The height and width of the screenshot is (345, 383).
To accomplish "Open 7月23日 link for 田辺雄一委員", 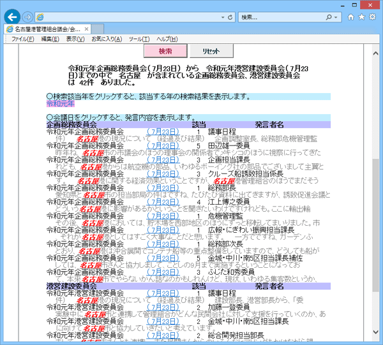I will coord(163,146).
